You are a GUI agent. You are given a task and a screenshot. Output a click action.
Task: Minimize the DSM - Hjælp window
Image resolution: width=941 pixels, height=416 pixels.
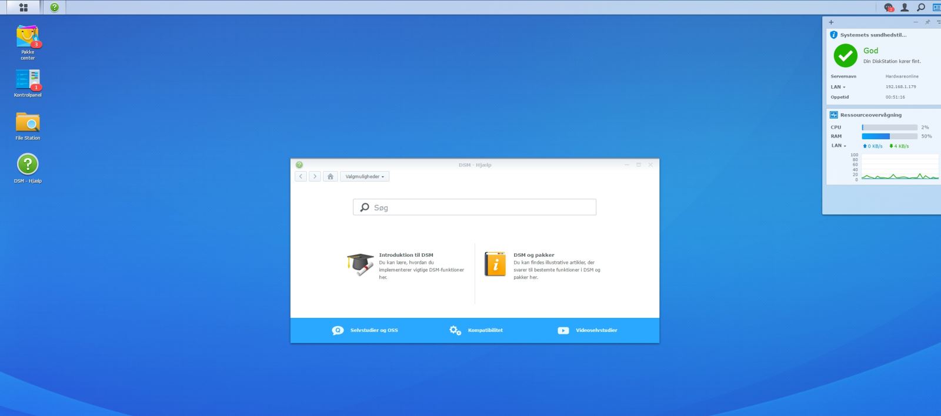[x=627, y=165]
